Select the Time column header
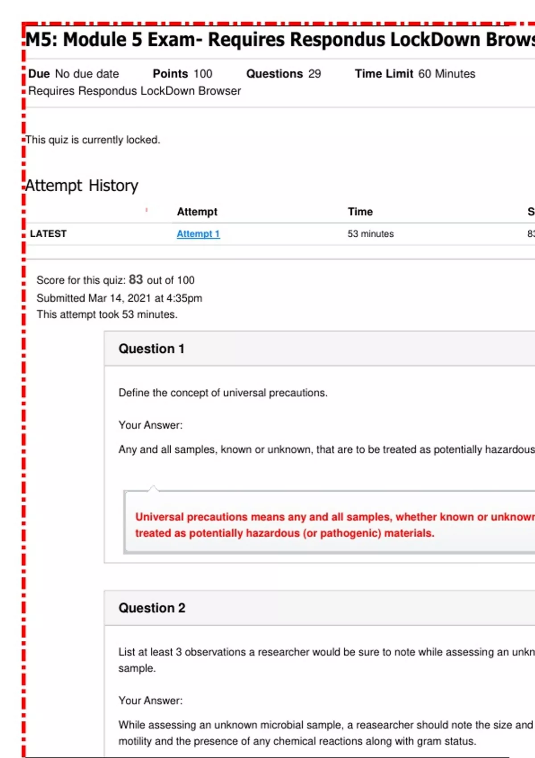Viewport: 535px width, 758px height. [x=360, y=212]
